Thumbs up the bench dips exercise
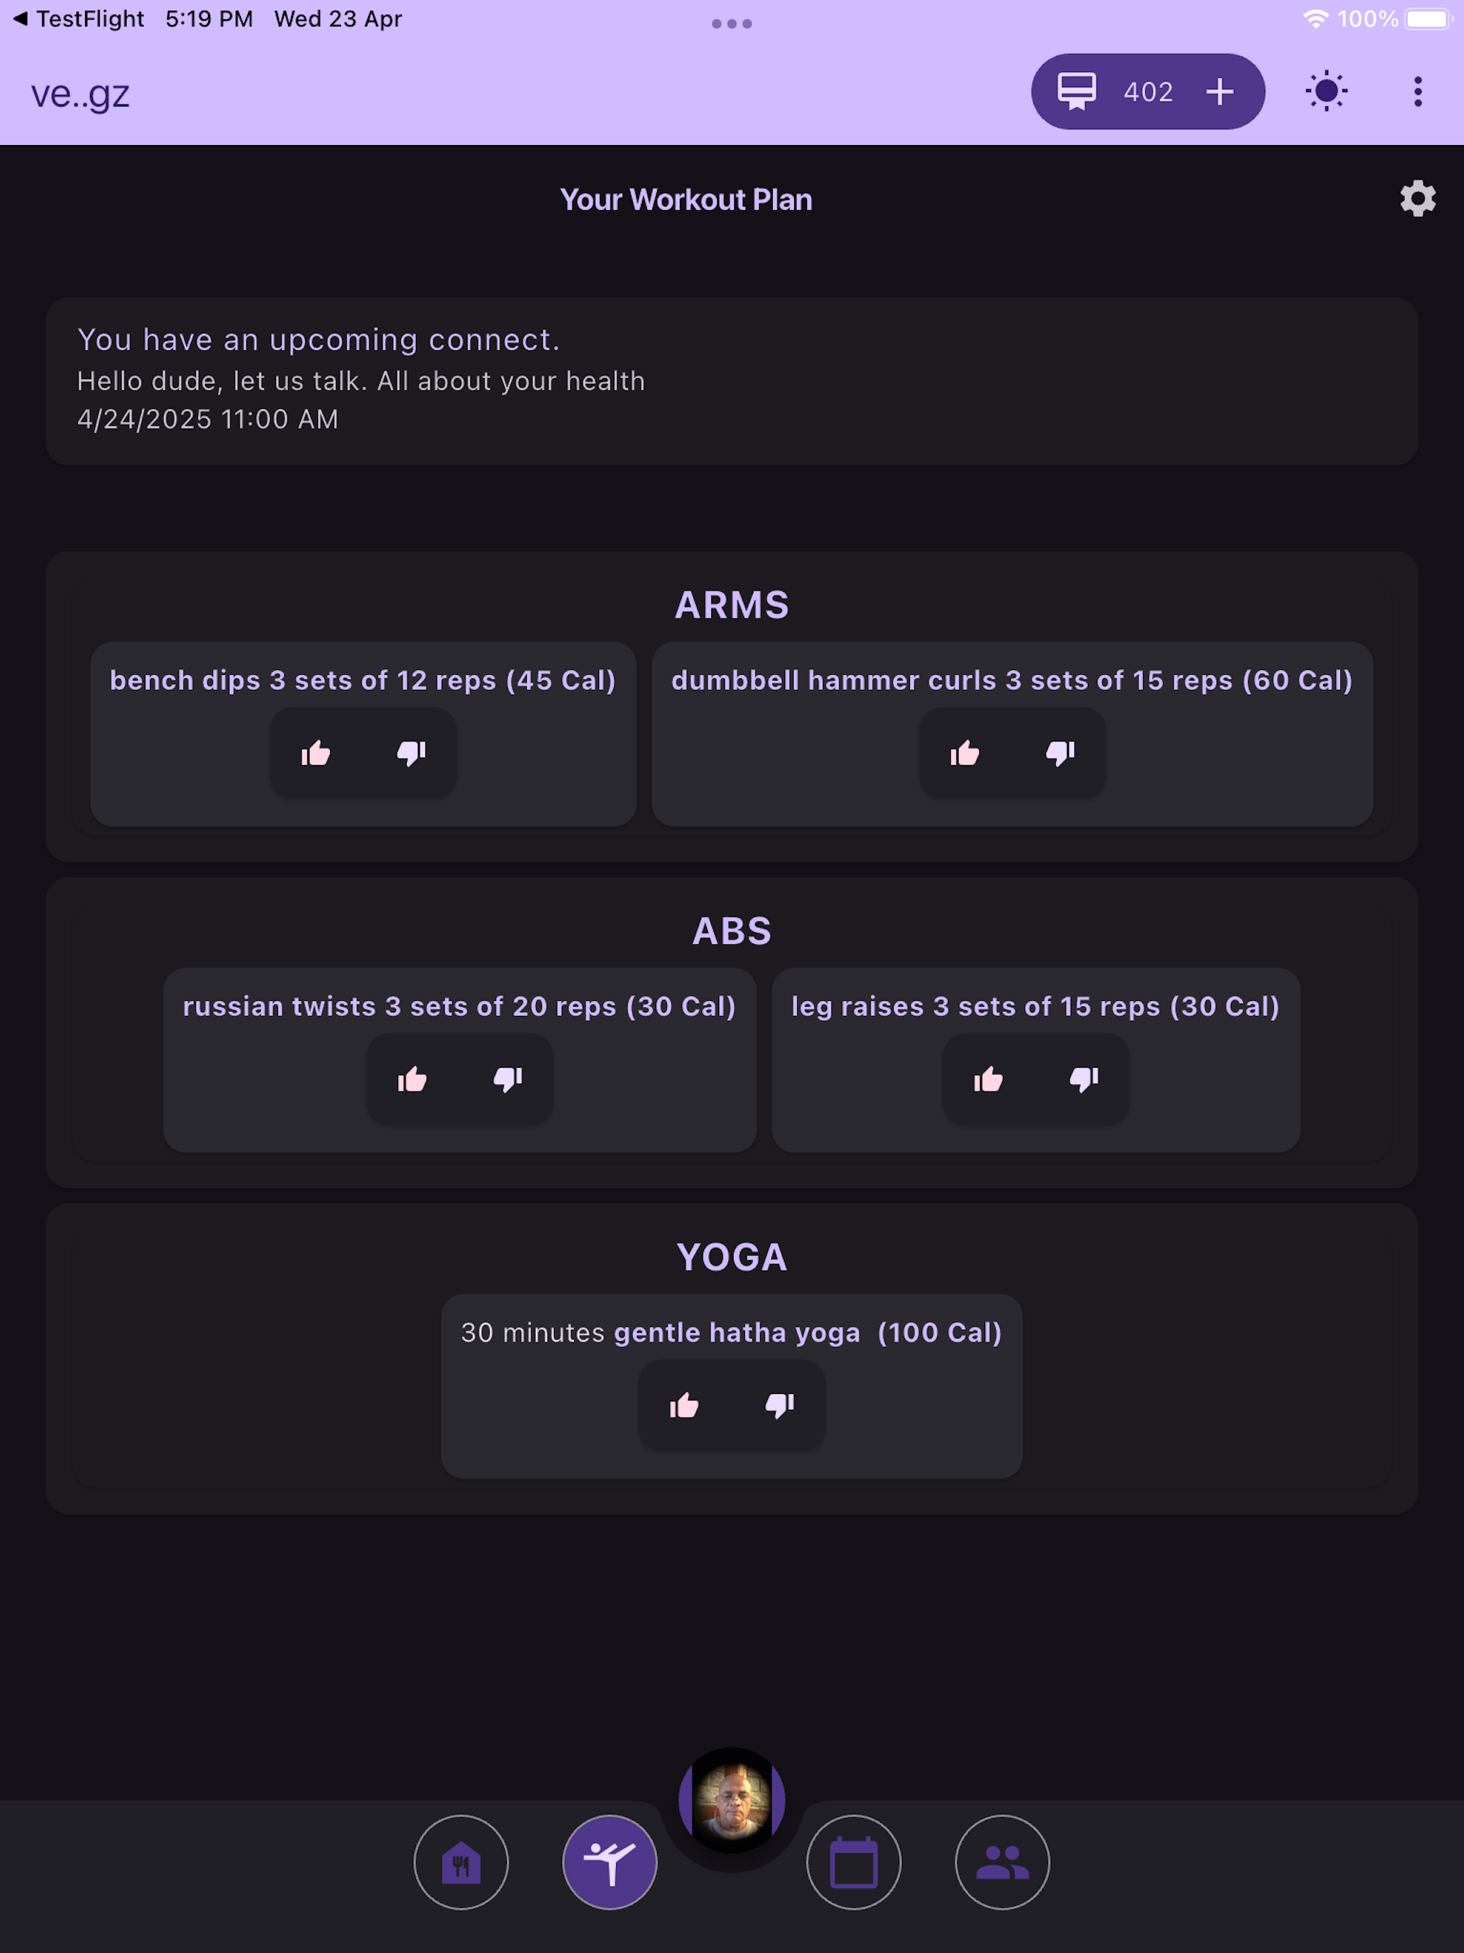 pyautogui.click(x=315, y=753)
